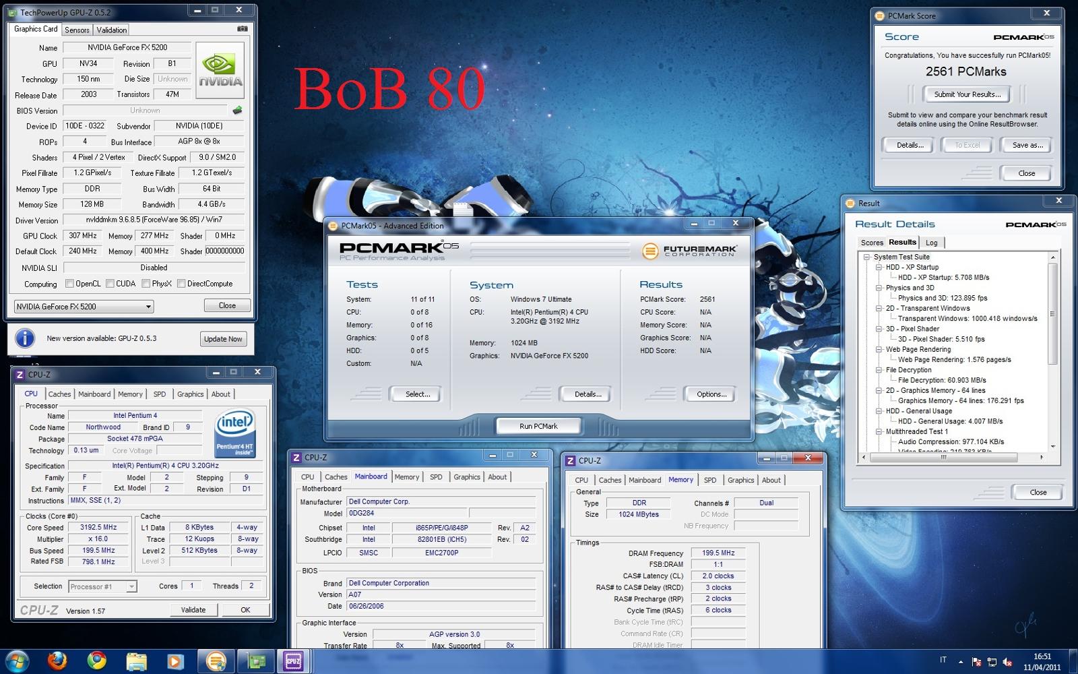Collapse the 2D - Transparent Windows node

pyautogui.click(x=879, y=308)
